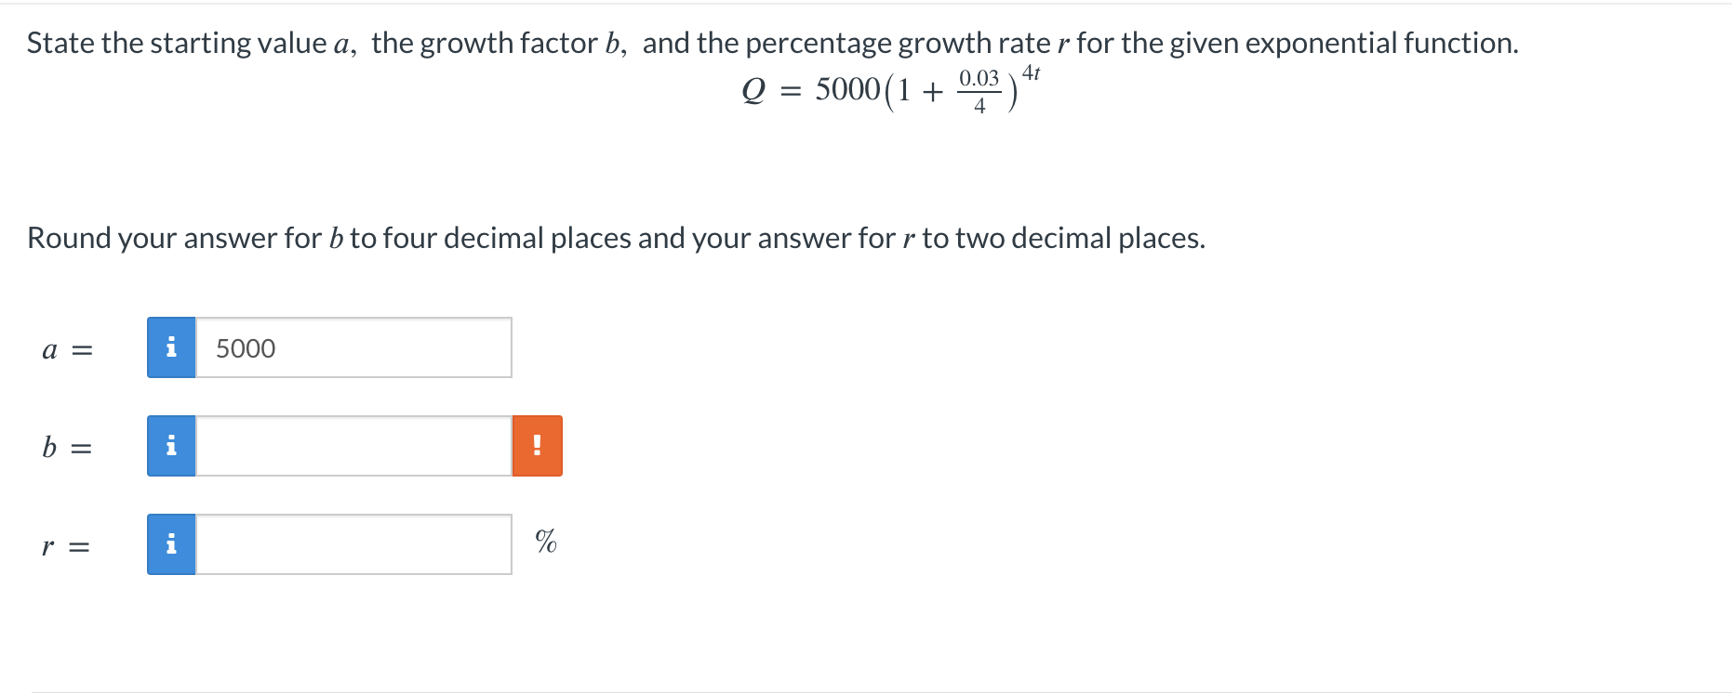Open hint for the starting value answer
1732x693 pixels.
170,347
